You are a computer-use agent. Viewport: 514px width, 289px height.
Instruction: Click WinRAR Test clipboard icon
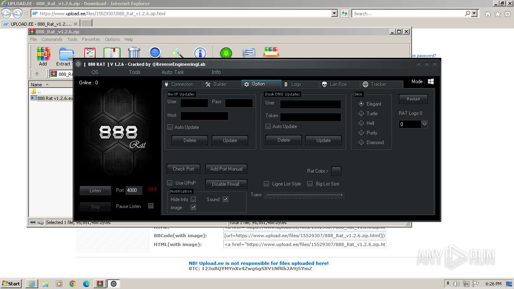[90, 53]
